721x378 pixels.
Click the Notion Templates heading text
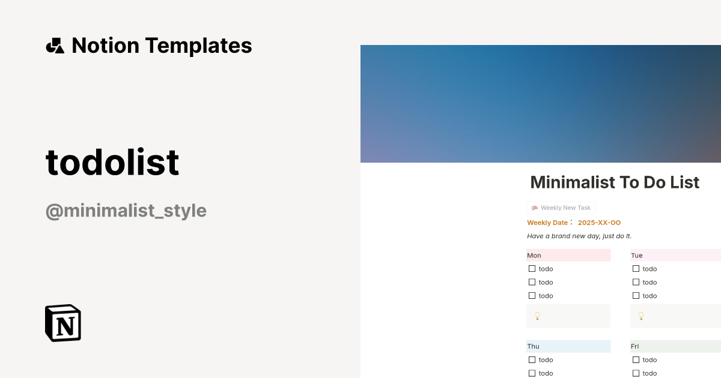(162, 45)
